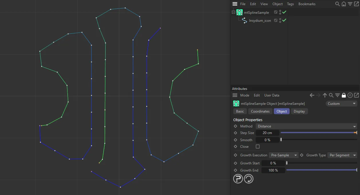The image size is (360, 195).
Task: Click the lock icon in Attributes toolbar
Action: pyautogui.click(x=344, y=95)
